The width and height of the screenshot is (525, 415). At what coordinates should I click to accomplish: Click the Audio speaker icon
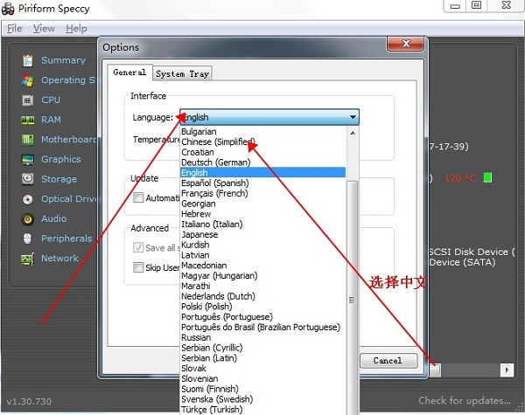tap(27, 218)
